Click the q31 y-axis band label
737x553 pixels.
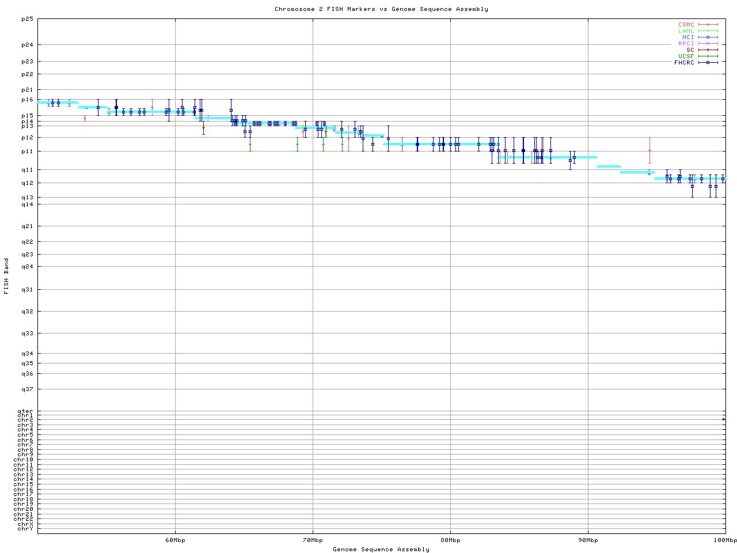[27, 290]
